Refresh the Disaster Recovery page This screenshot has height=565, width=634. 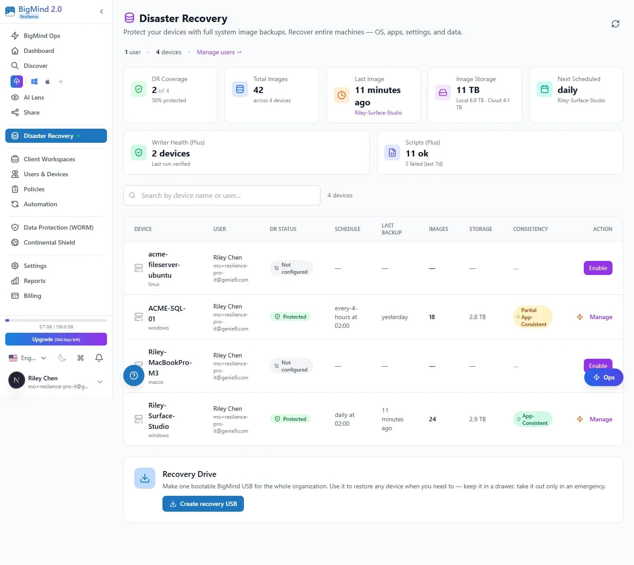(x=616, y=24)
